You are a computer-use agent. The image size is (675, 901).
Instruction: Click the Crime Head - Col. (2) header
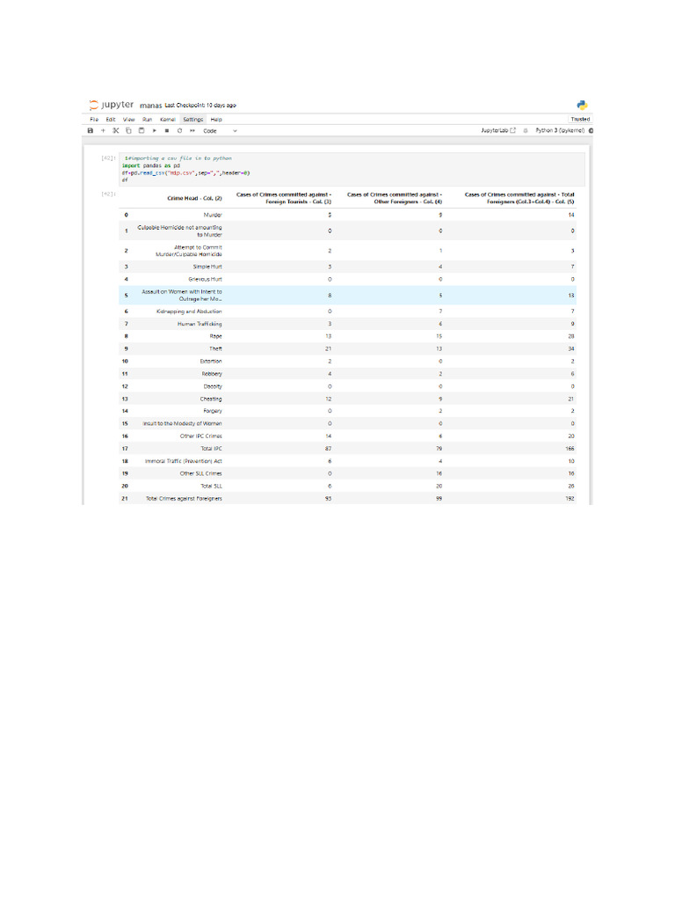[x=194, y=198]
